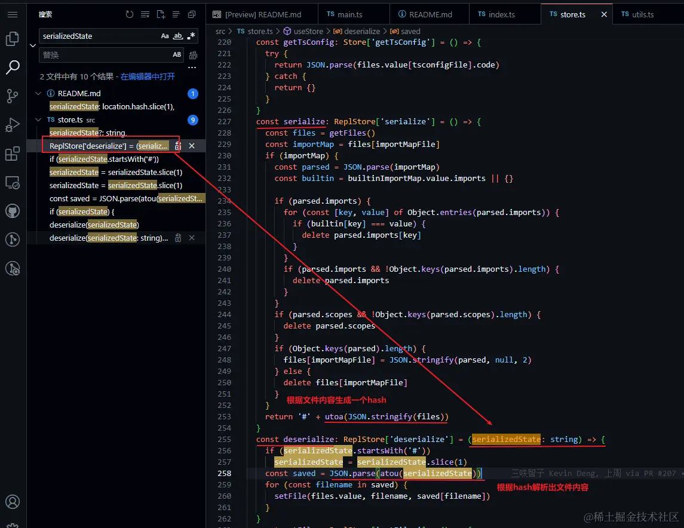Open a new search editor
684x528 pixels.
[161, 14]
